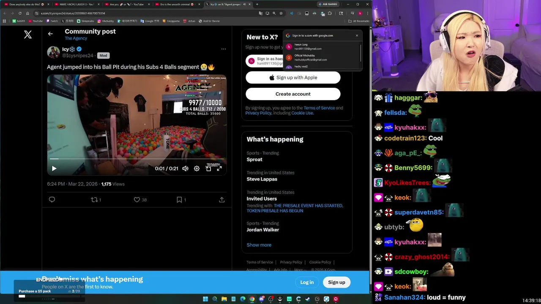Open the All Bookmarks folder

(359, 21)
